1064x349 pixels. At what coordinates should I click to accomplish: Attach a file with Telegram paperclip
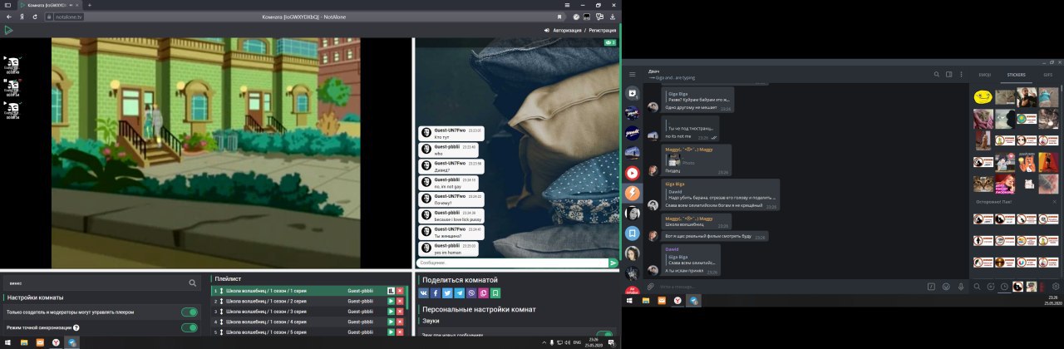point(651,286)
